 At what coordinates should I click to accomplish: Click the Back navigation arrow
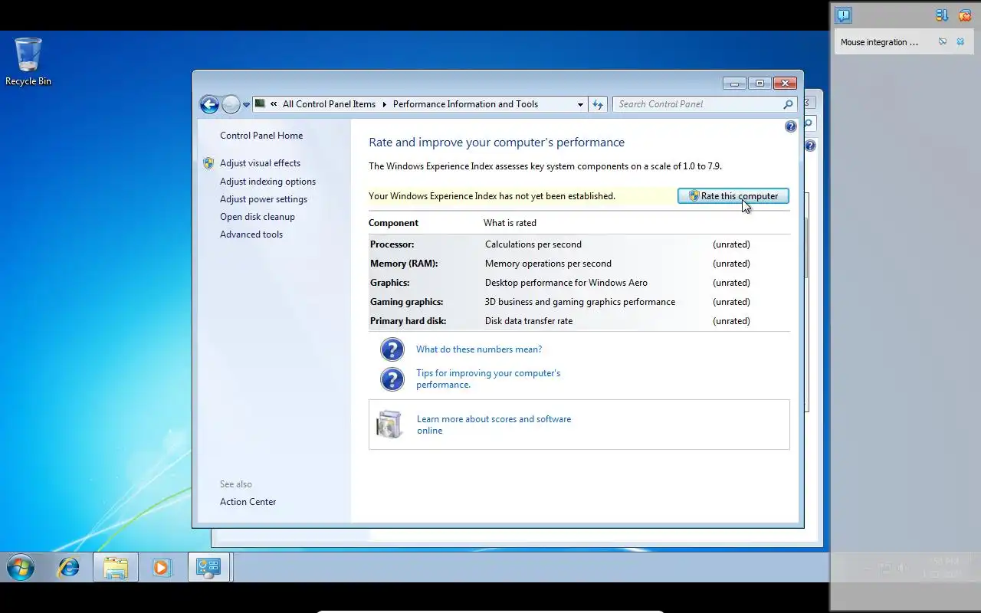[209, 105]
